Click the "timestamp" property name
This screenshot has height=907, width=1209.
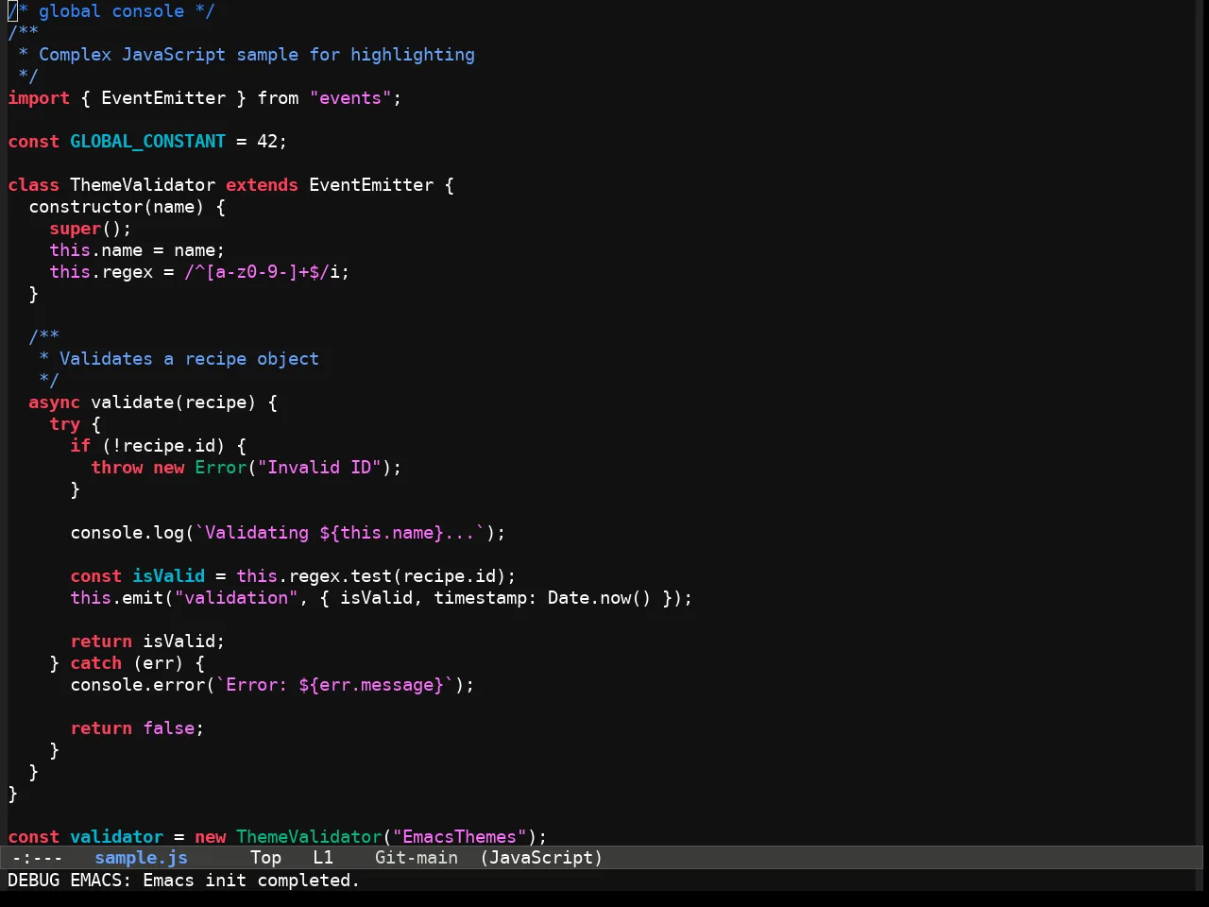point(480,598)
